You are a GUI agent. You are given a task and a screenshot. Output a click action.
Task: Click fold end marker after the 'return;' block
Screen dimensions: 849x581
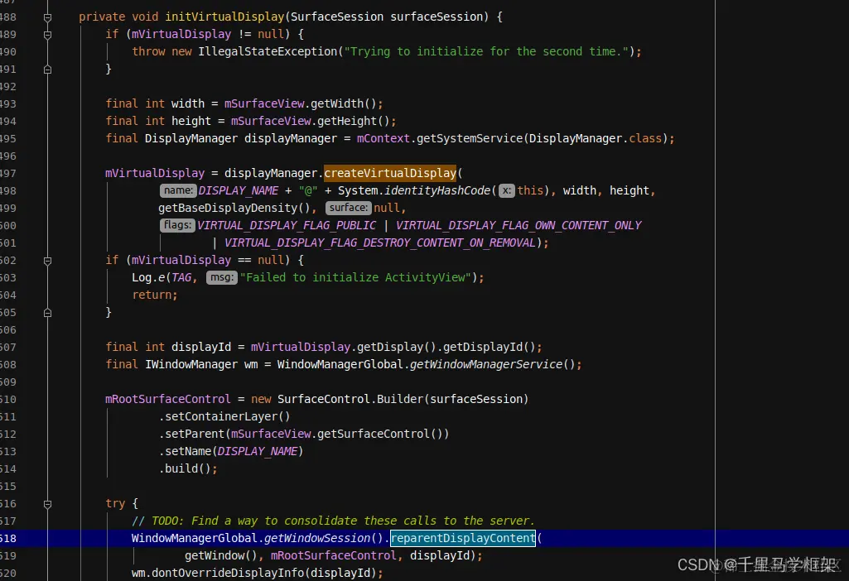tap(48, 313)
